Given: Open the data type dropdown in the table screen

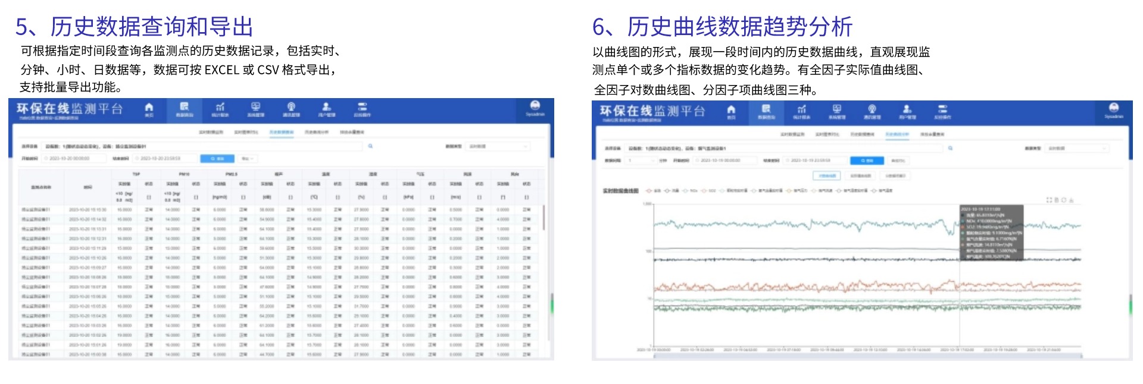Looking at the screenshot, I should pos(498,146).
